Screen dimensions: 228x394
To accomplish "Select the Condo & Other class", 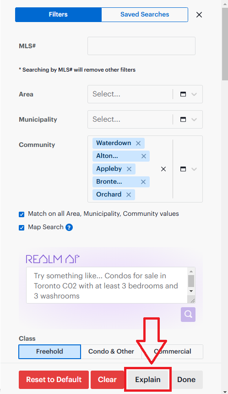I will click(x=111, y=352).
